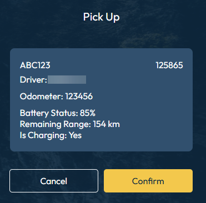Click the Battery Status: 85% line

pyautogui.click(x=58, y=113)
